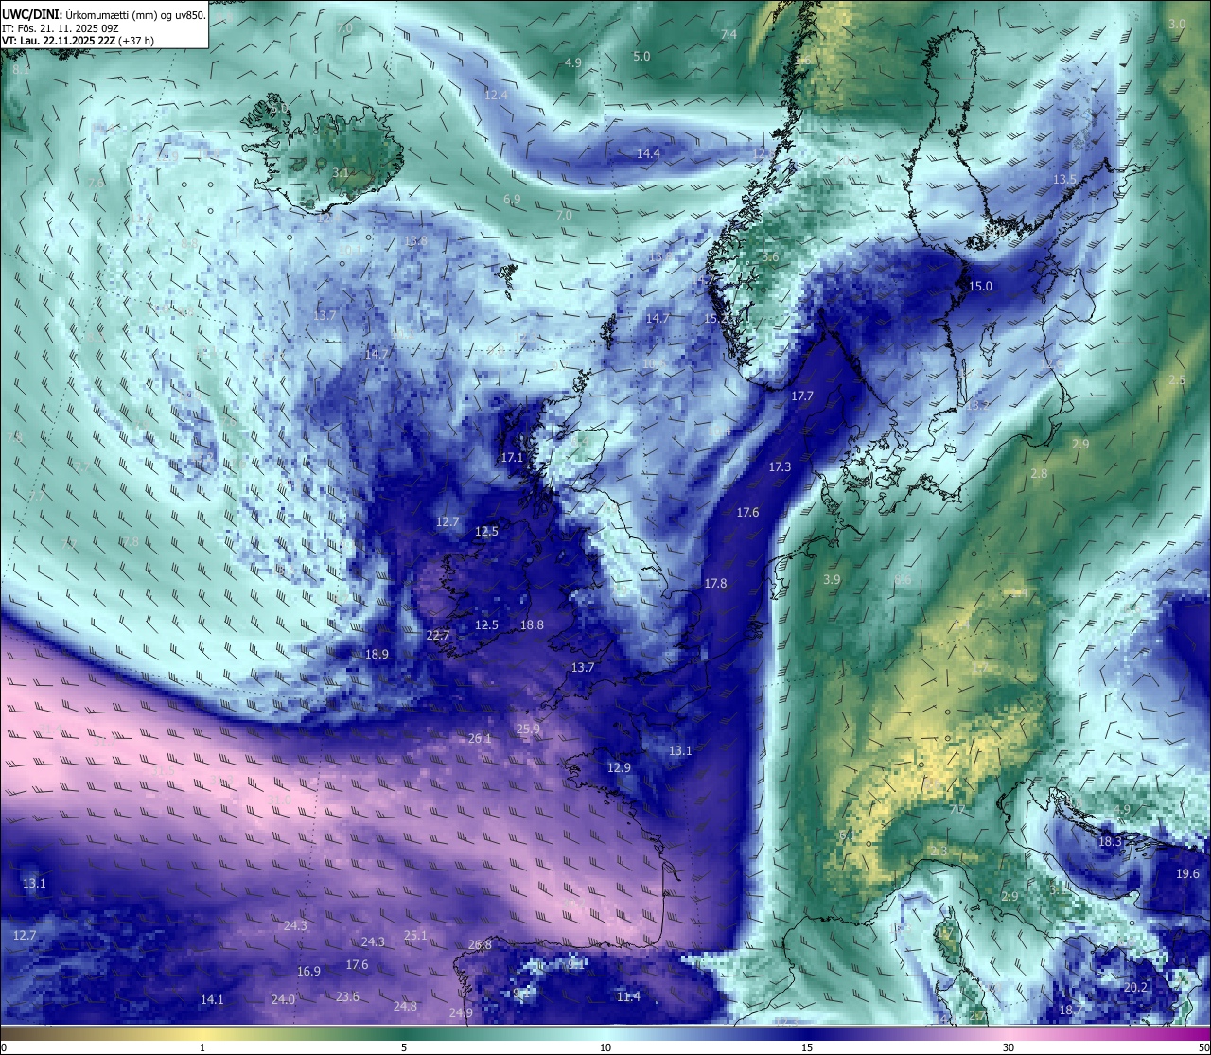
Task: Click the 1 tick on the color scale
Action: tap(202, 1047)
